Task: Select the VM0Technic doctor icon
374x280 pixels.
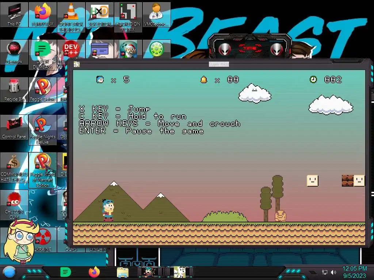Action: coord(156,15)
